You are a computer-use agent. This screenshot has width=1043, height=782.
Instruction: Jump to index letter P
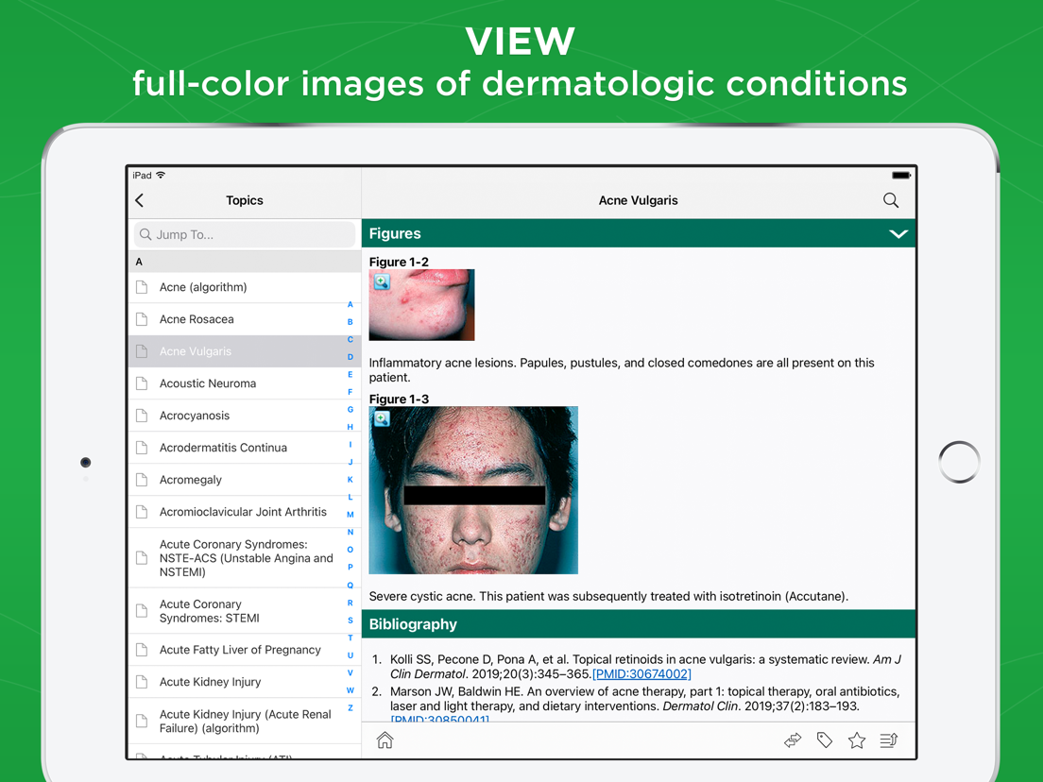[350, 568]
